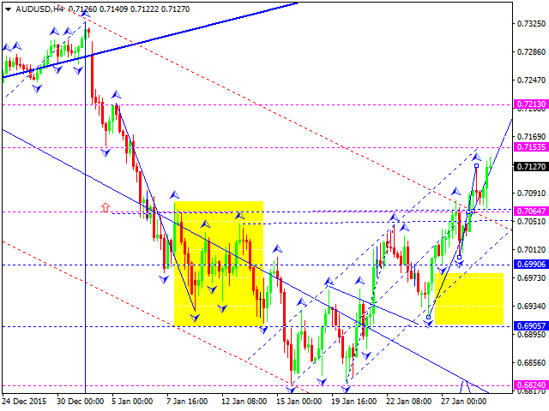The image size is (549, 411).
Task: Click the 27 Jan 00:00 time axis label
Action: [x=463, y=402]
